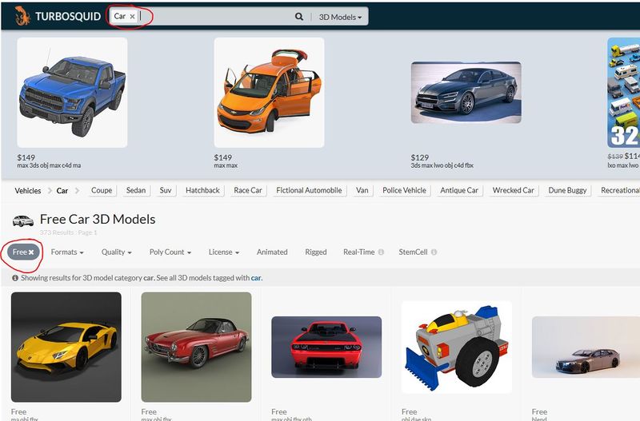The height and width of the screenshot is (421, 640).
Task: Click info icon beside Showing results text
Action: (x=15, y=278)
